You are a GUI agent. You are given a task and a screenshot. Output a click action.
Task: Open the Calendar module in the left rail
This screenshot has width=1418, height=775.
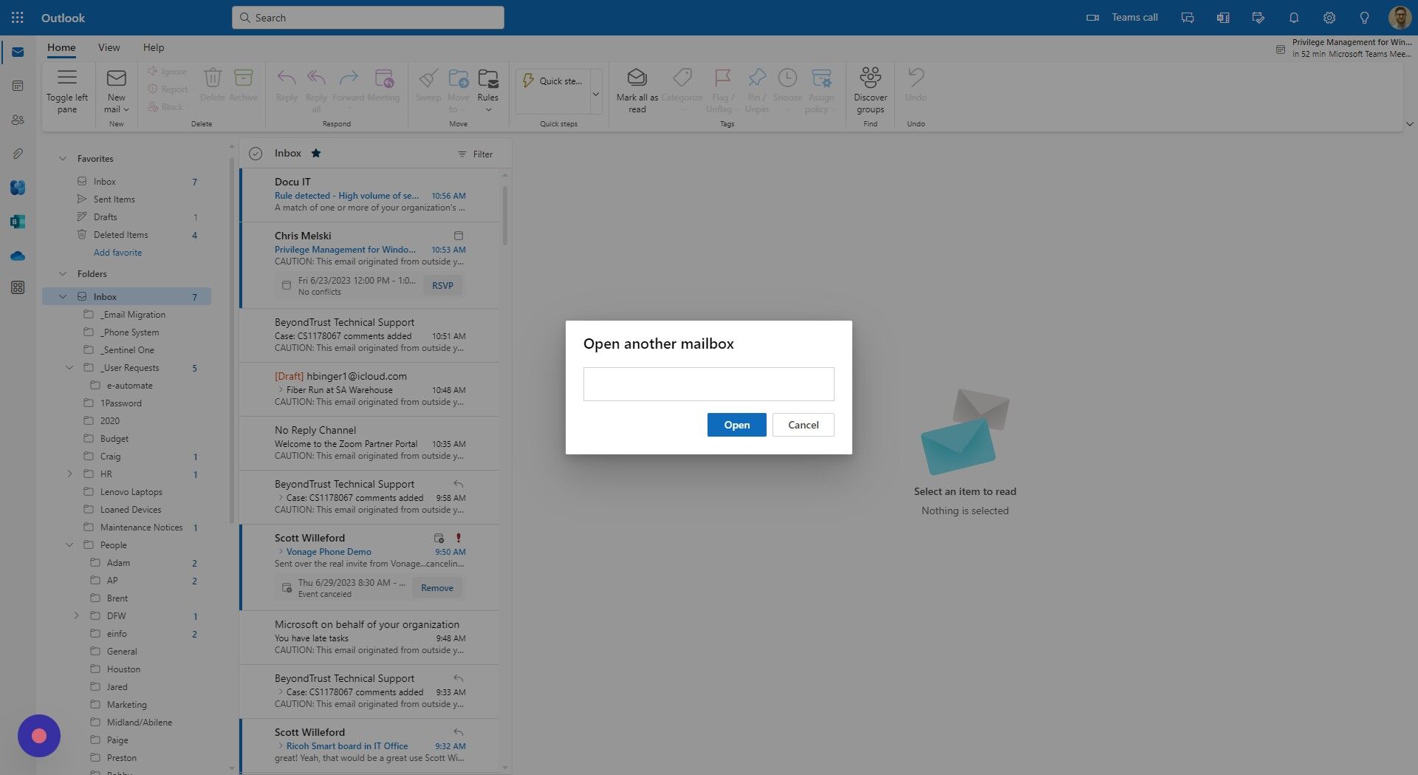18,86
